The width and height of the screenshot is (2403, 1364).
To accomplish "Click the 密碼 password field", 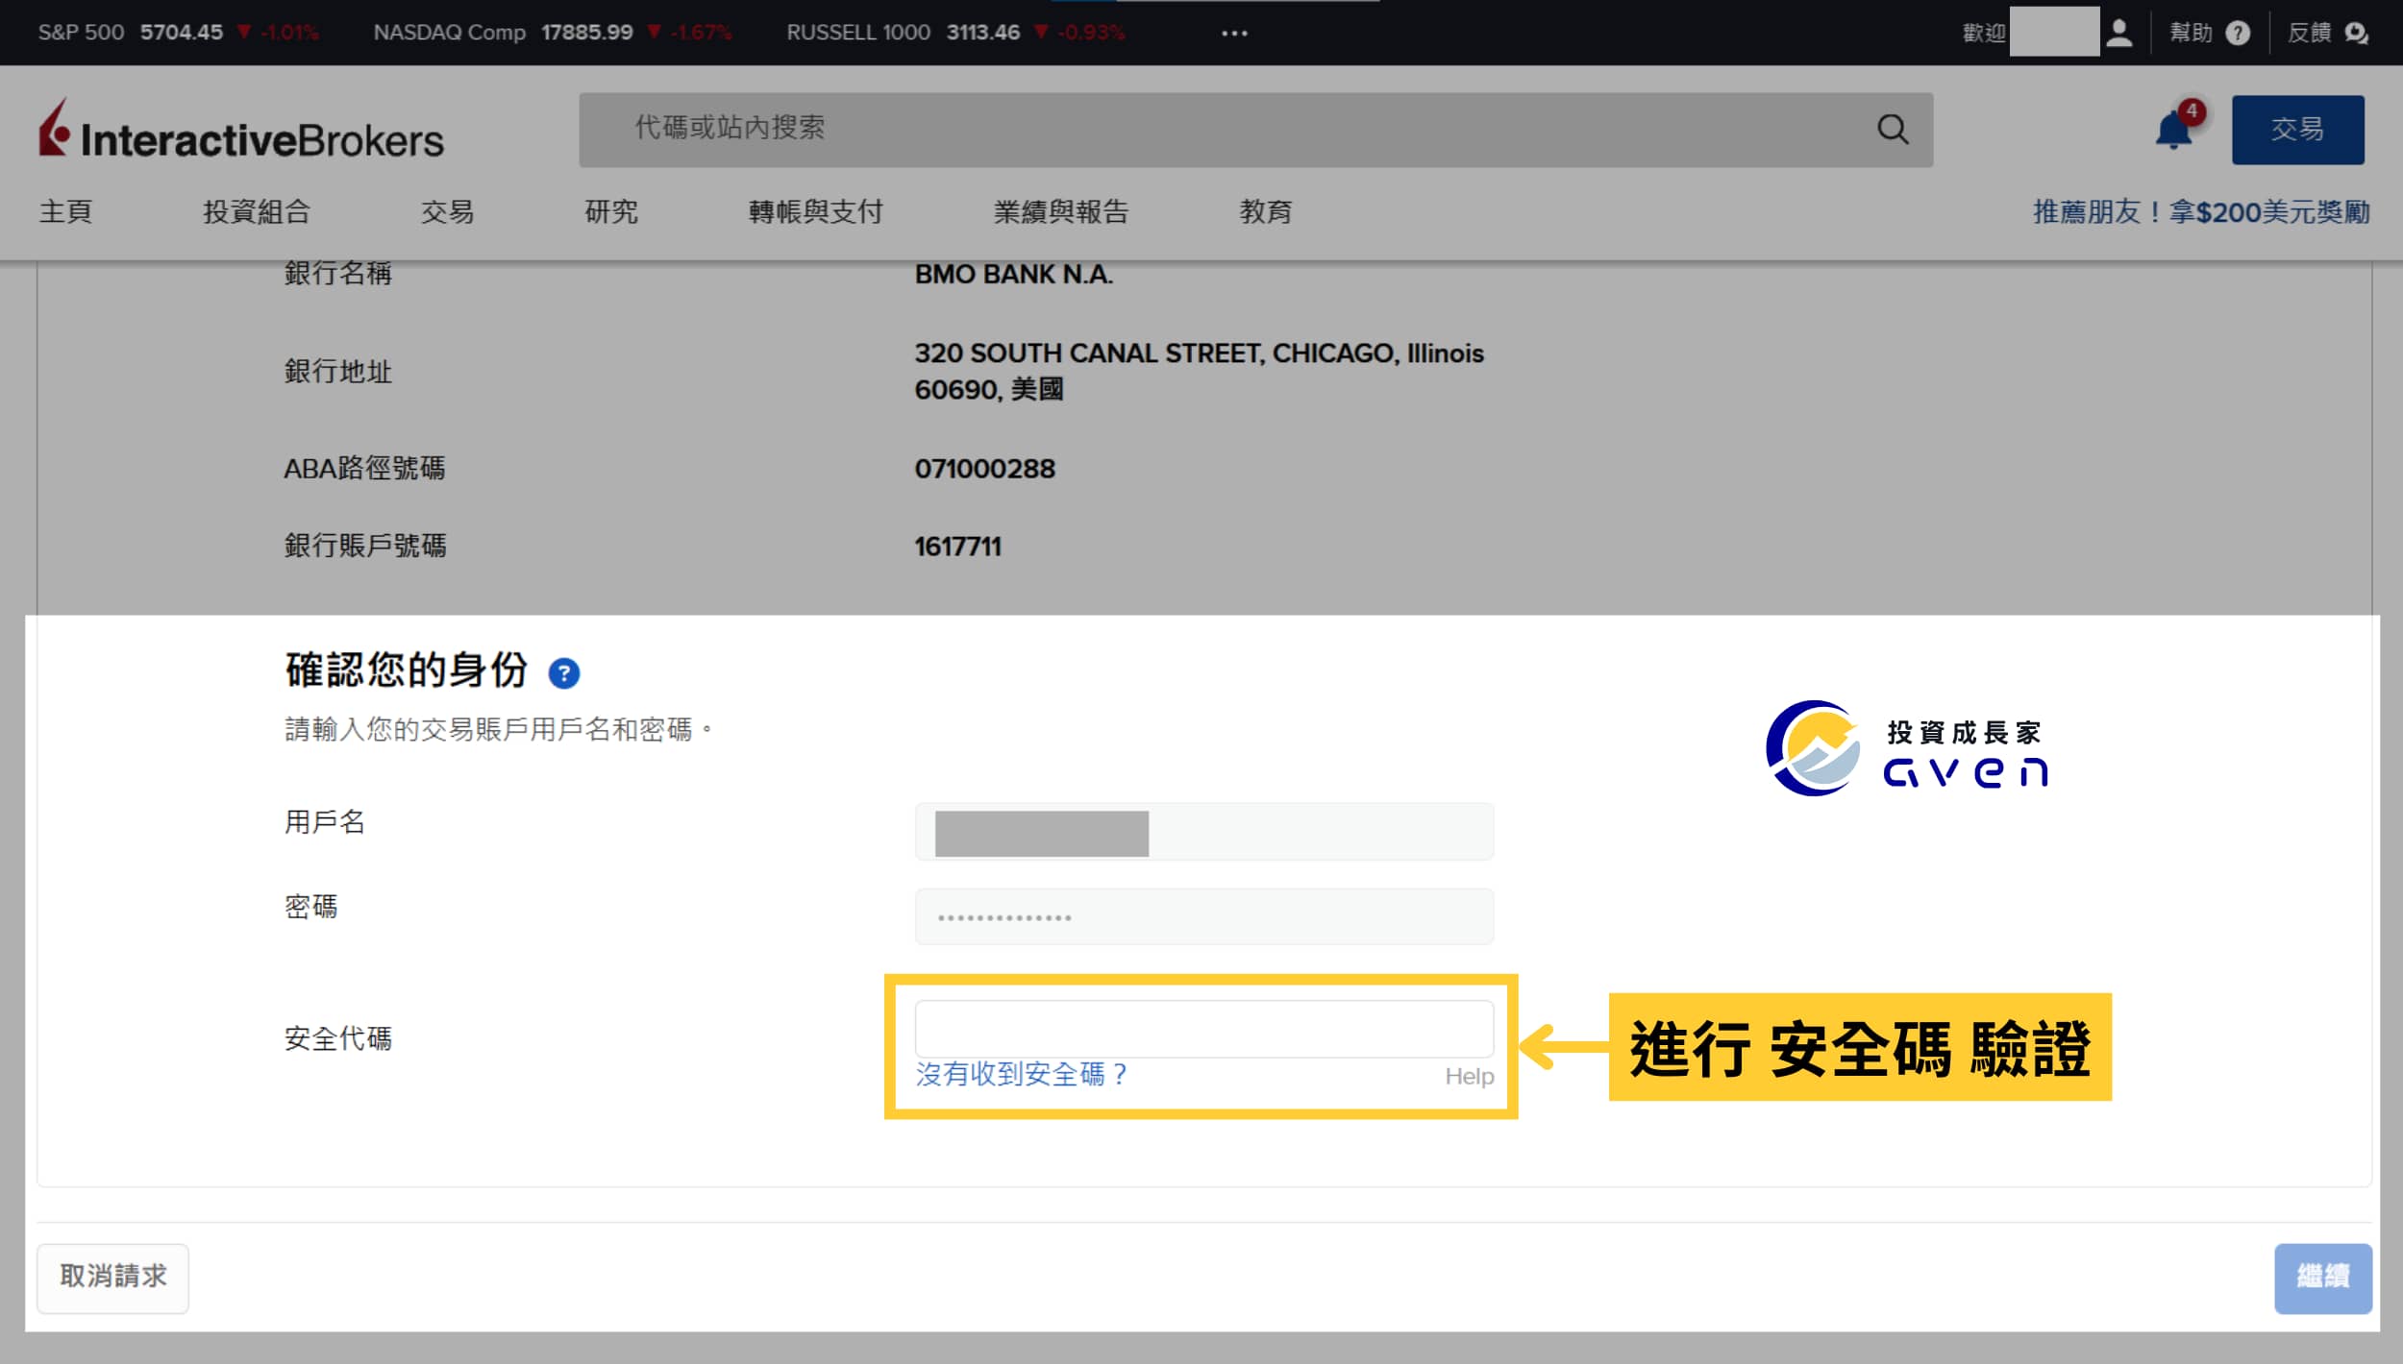I will click(x=1203, y=916).
